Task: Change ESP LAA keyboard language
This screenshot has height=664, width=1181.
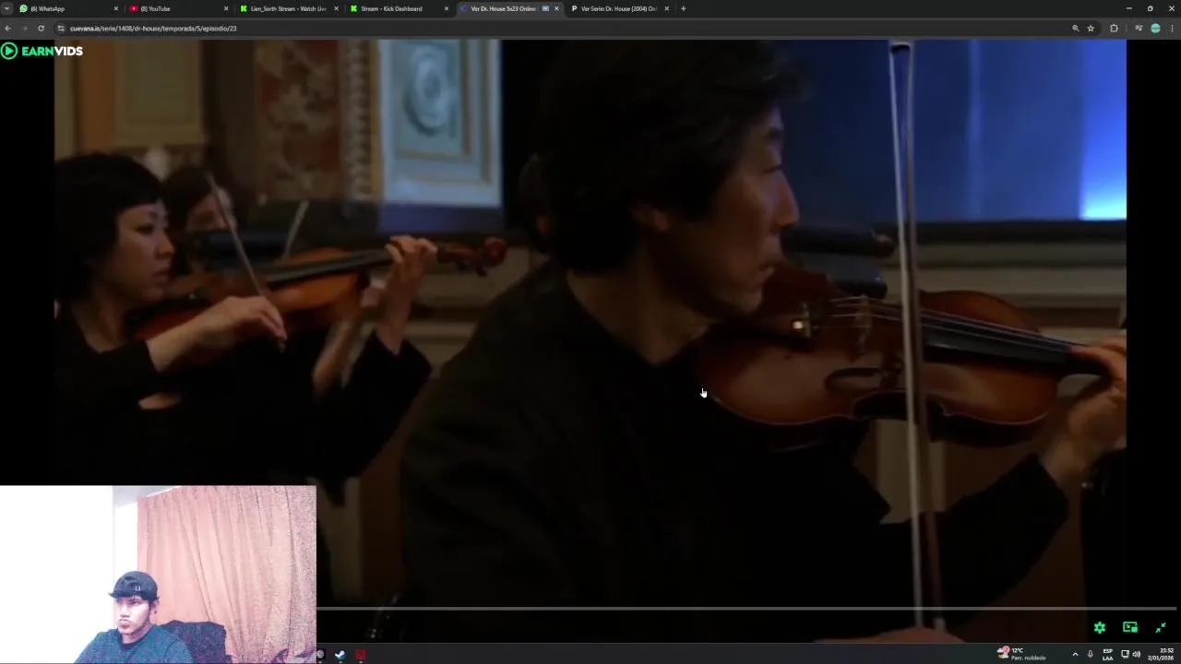Action: 1107,655
